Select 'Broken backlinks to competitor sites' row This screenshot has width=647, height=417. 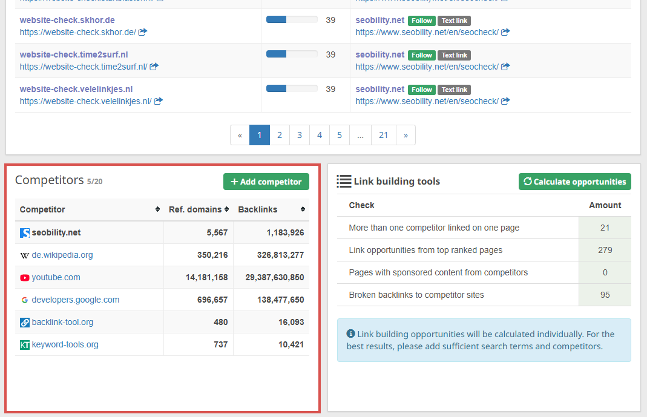point(484,295)
